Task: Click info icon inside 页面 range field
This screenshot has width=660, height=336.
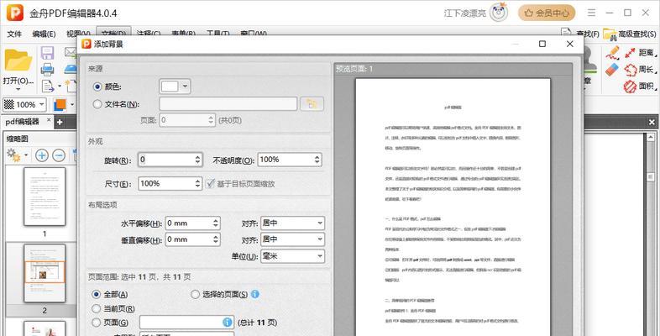Action: tap(228, 323)
